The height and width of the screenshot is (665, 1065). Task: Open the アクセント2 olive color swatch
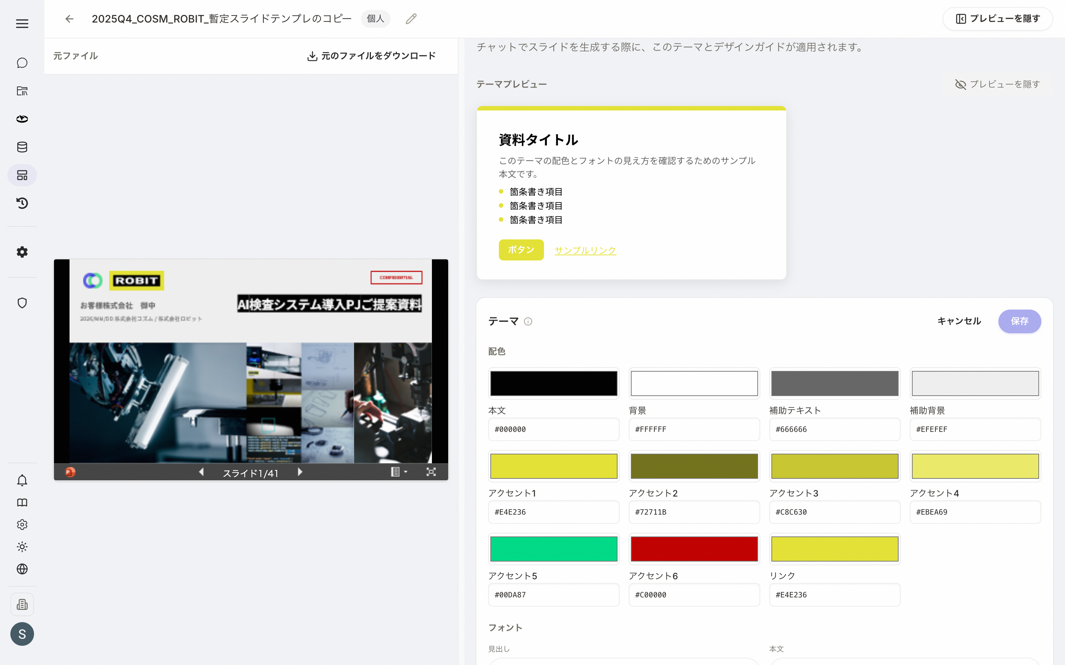pos(694,466)
